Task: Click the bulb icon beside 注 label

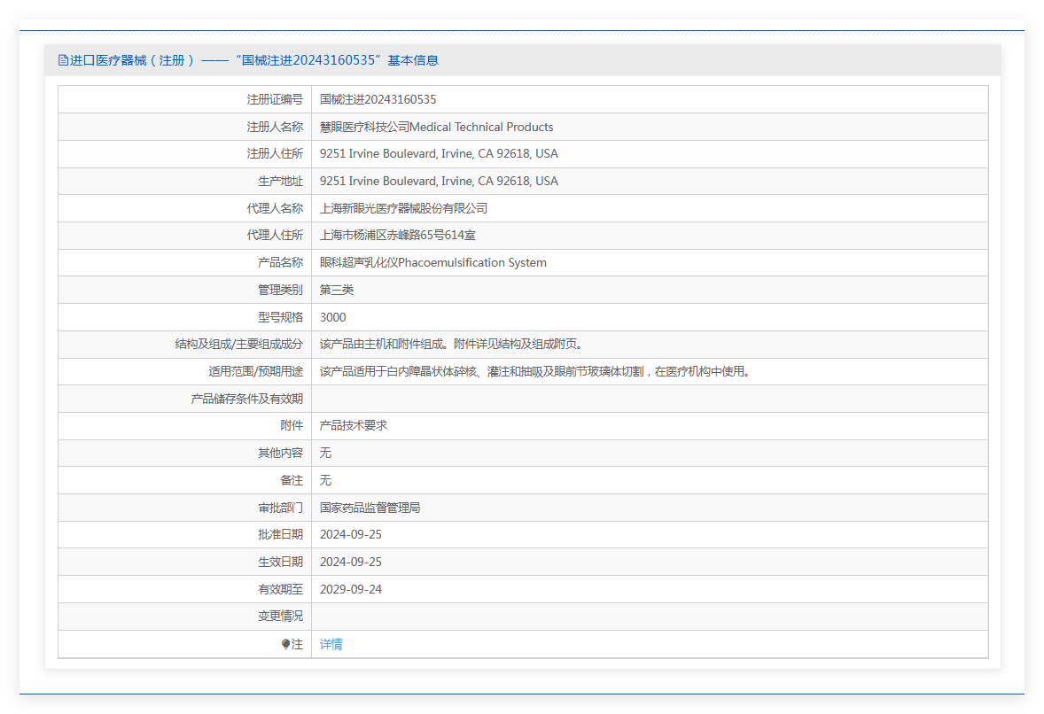Action: 285,644
